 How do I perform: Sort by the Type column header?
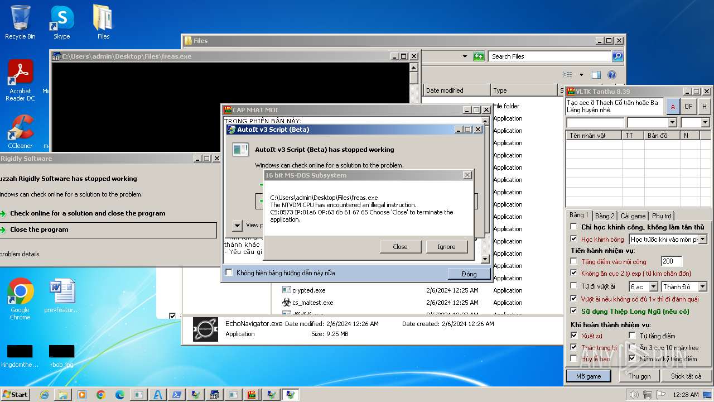pyautogui.click(x=524, y=90)
